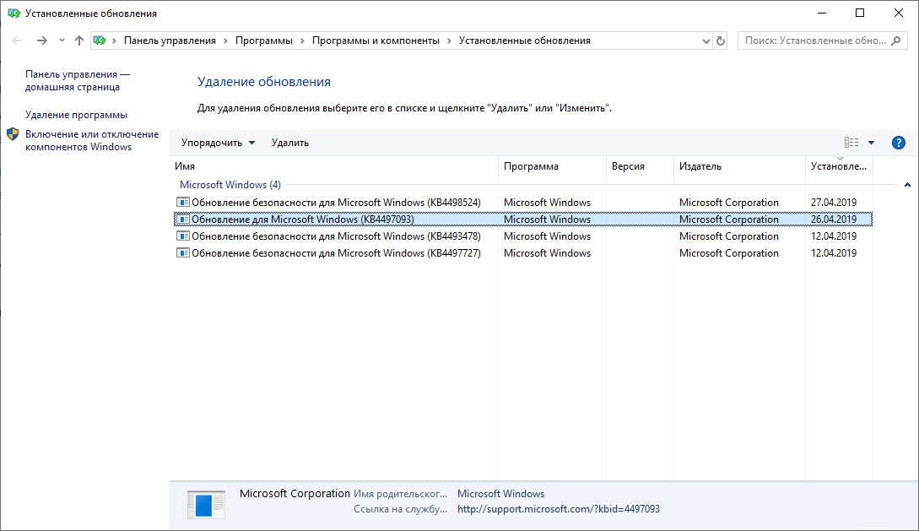
Task: Open the Упорядочить menu
Action: tap(218, 143)
